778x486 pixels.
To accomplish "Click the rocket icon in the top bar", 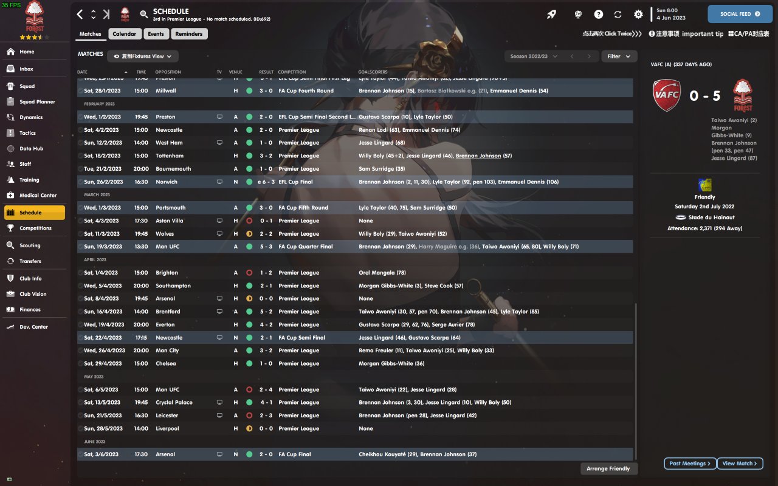I will pos(551,14).
